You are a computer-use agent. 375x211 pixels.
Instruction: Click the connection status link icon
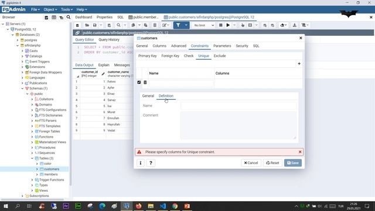(77, 33)
